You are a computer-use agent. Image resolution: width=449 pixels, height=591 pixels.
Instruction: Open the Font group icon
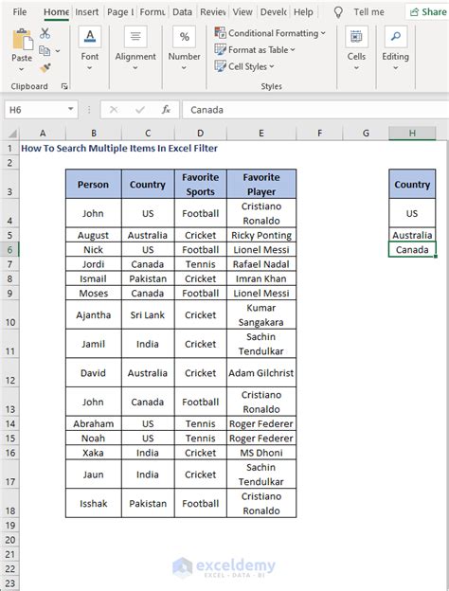[90, 37]
